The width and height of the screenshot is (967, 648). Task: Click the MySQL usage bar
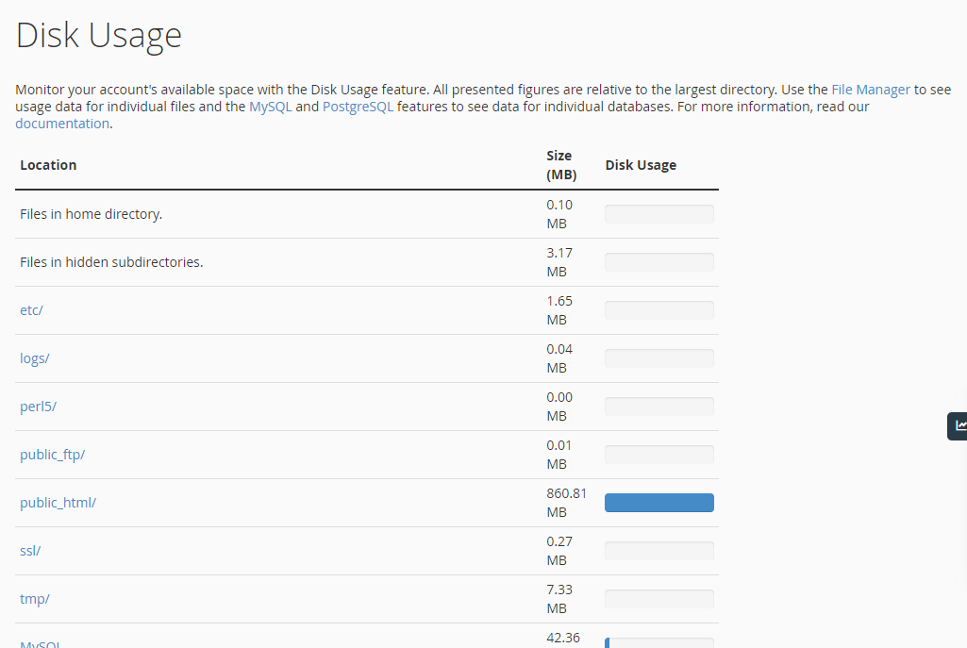(x=659, y=643)
